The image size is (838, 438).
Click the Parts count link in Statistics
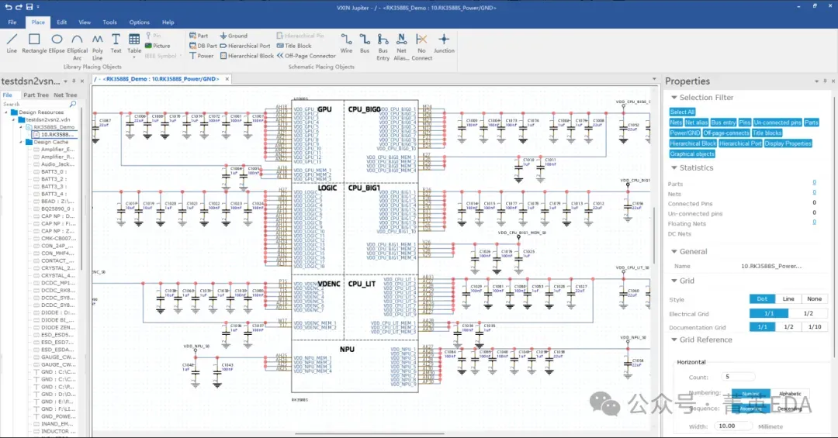(814, 183)
